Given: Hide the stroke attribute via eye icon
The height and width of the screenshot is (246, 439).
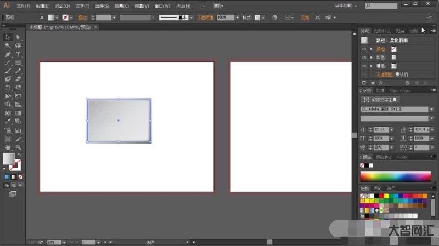Looking at the screenshot, I should (364, 49).
